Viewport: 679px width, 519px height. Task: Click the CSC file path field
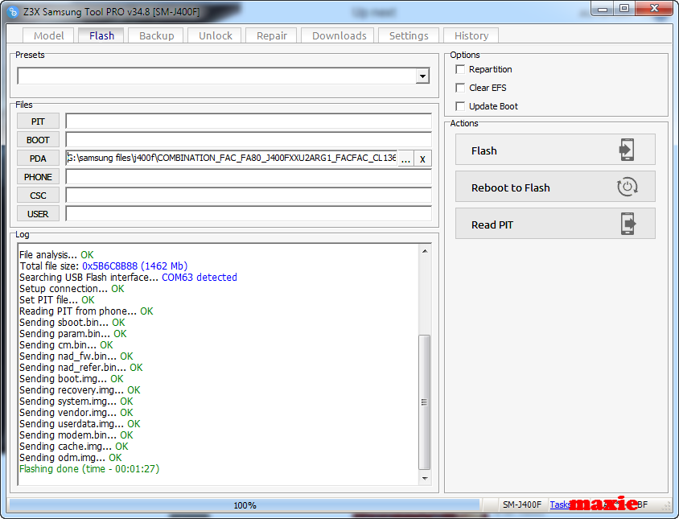[x=249, y=196]
